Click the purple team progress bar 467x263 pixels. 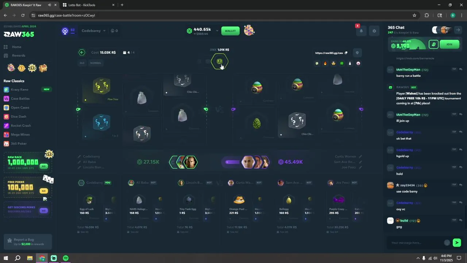pyautogui.click(x=232, y=162)
